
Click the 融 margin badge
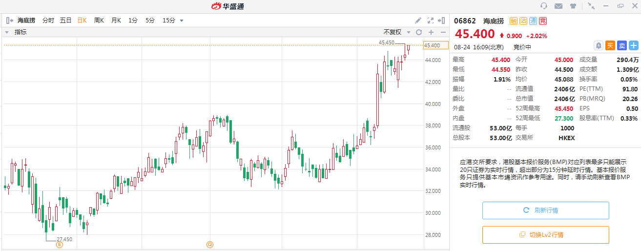(x=513, y=21)
